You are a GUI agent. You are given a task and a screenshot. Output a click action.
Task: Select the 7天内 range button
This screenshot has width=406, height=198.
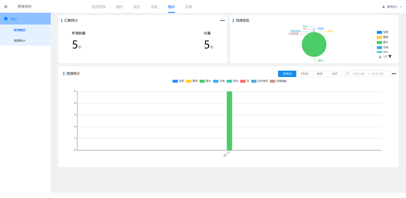pos(304,74)
